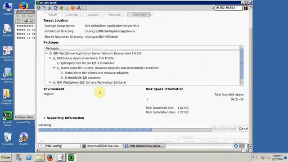Collapse the Stand-alone thin clients, resource adapters node

54,68
